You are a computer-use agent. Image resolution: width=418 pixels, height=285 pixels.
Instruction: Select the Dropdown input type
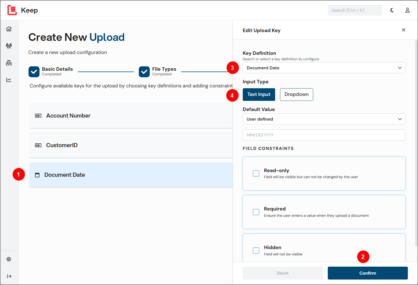[296, 95]
